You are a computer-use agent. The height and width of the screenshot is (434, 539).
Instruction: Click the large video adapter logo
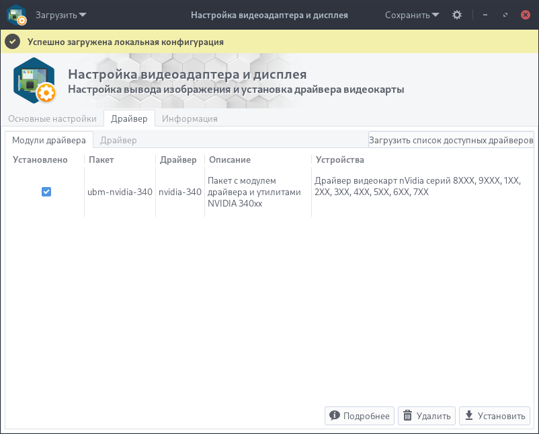coord(35,81)
